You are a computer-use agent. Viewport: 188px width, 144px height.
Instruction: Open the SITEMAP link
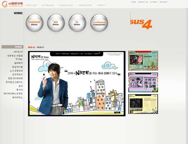154,2
